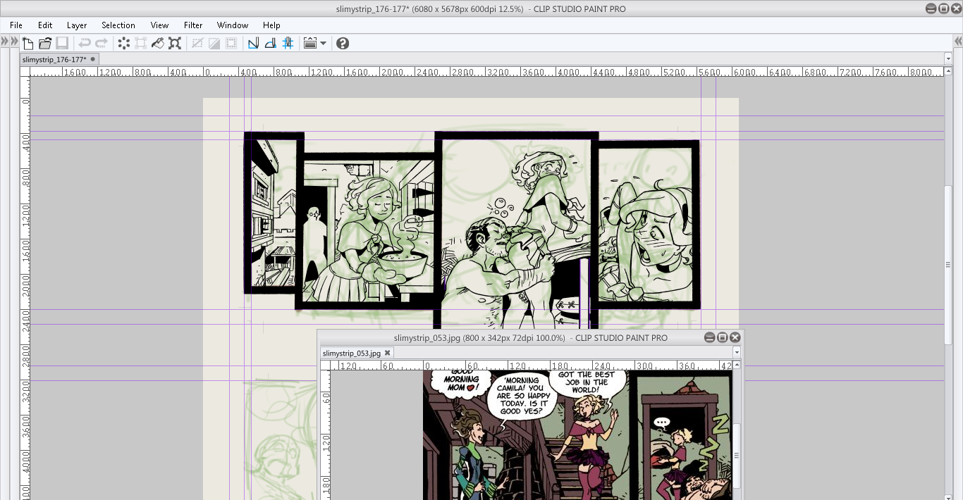Open the View menu
This screenshot has width=963, height=500.
coord(159,25)
